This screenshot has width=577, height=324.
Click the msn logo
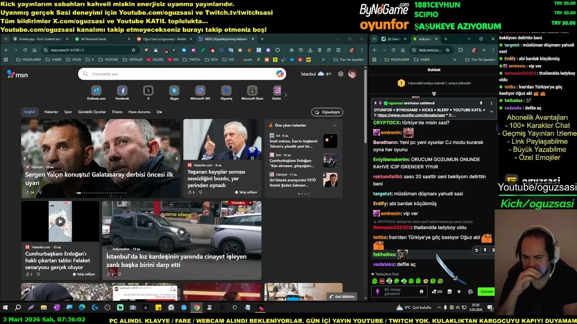pos(18,74)
